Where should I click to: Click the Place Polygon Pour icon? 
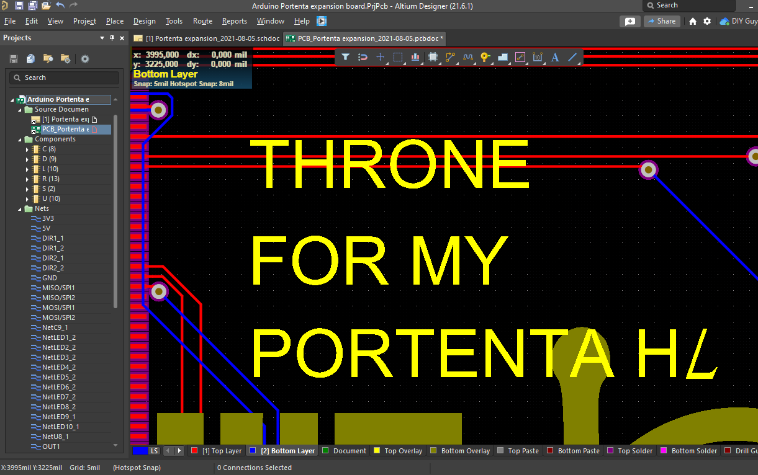[503, 57]
